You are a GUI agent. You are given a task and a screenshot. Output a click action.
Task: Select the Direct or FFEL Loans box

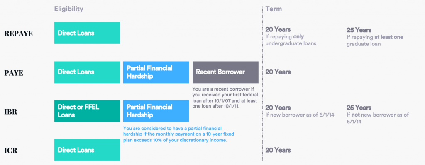click(87, 111)
